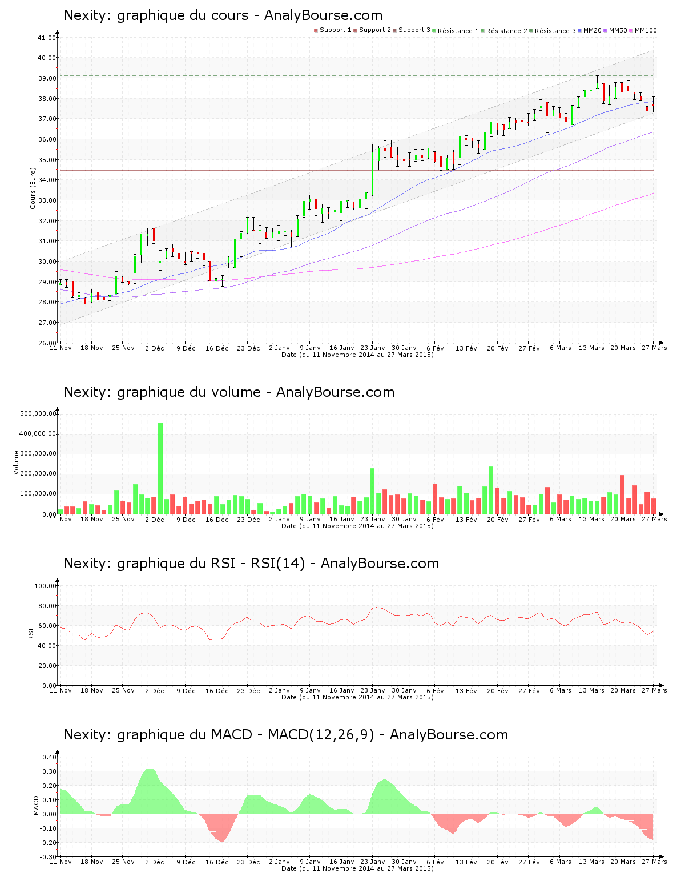Click the MM50 purple legend swatch

pos(606,30)
